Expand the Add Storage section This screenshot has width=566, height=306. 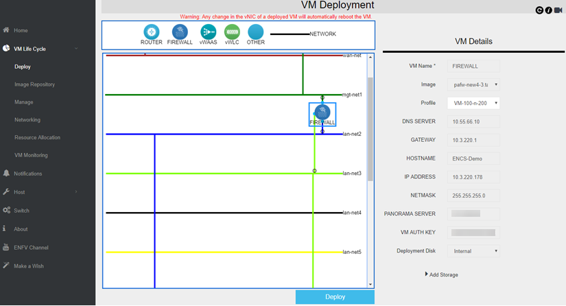point(442,274)
